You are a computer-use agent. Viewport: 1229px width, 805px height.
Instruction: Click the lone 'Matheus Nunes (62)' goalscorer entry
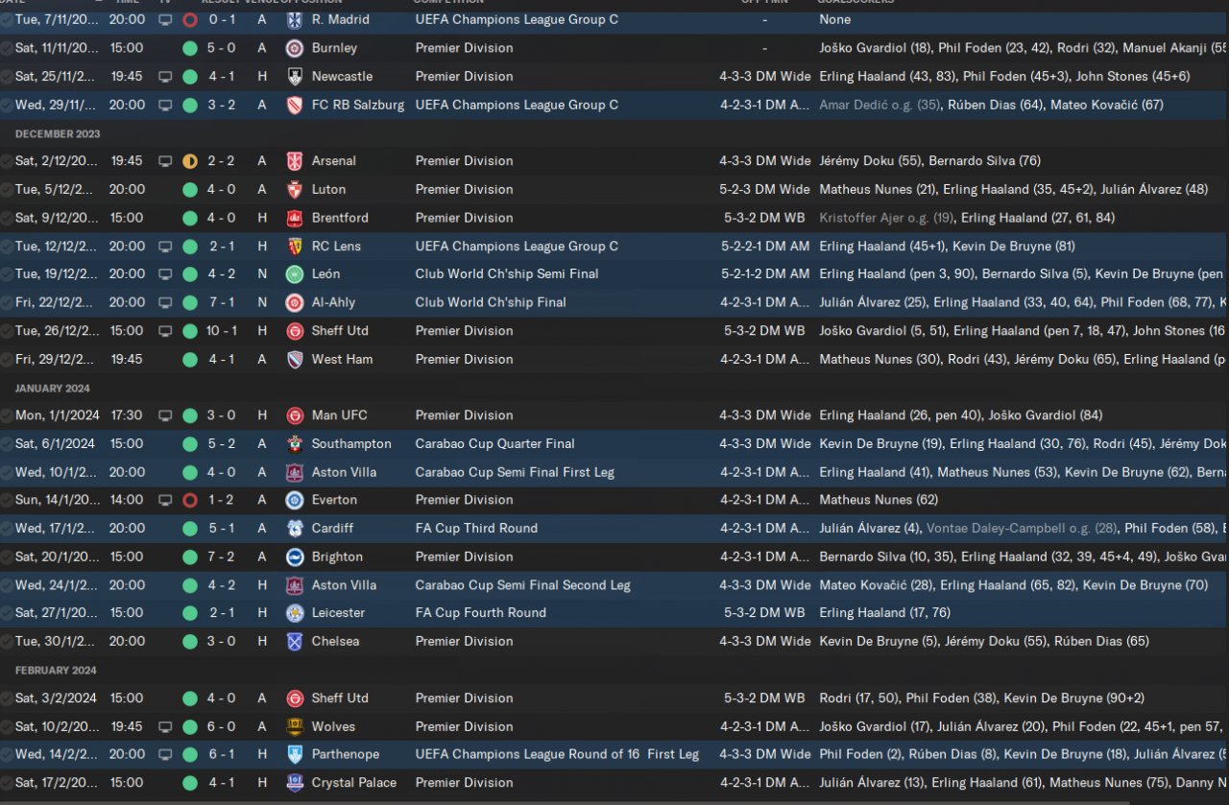click(879, 500)
